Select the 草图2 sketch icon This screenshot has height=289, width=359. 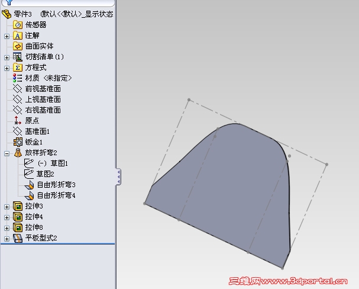(x=29, y=174)
